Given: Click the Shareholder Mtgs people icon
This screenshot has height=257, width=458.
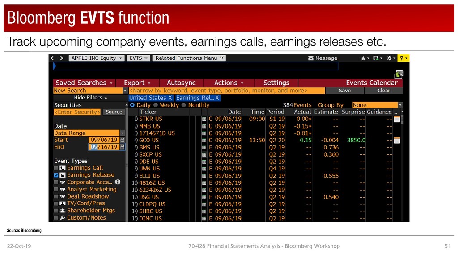Looking at the screenshot, I should point(63,211).
